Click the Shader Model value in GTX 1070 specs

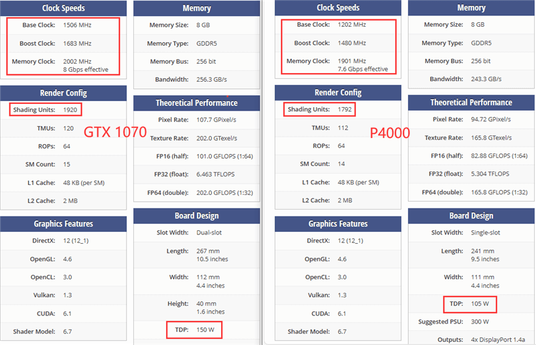pyautogui.click(x=68, y=332)
